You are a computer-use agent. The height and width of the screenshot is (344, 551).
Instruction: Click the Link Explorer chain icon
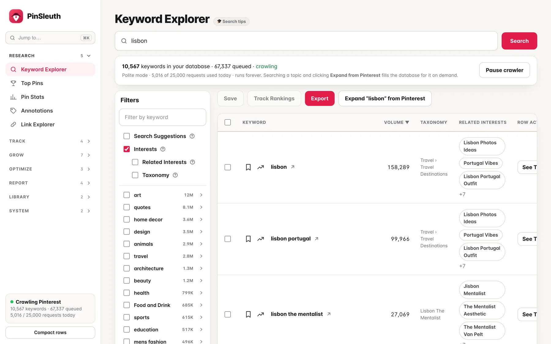[x=13, y=124]
